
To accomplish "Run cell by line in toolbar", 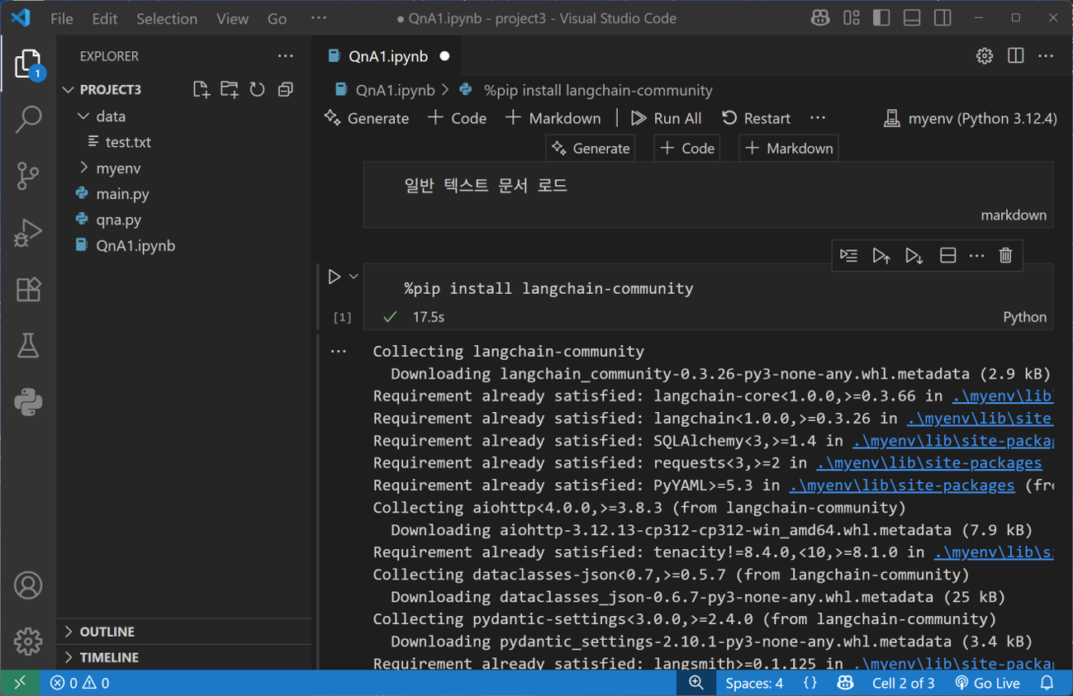I will [848, 256].
